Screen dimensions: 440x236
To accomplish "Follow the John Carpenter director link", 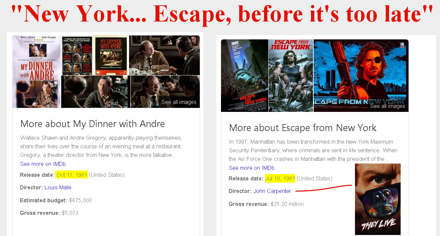I will point(272,191).
